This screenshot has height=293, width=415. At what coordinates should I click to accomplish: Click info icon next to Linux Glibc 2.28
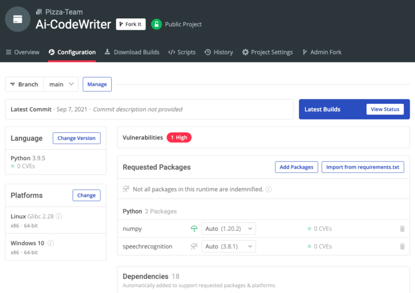click(x=59, y=217)
